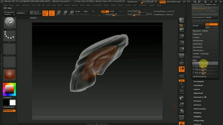This screenshot has width=223, height=125.
Task: Click the SwitchColor button
Action: pos(9,107)
